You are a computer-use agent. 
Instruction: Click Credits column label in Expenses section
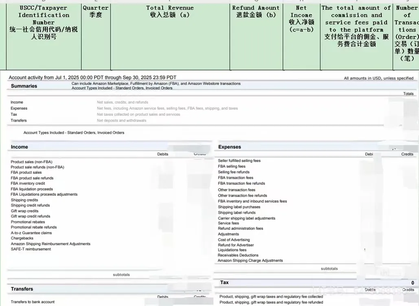tap(407, 154)
